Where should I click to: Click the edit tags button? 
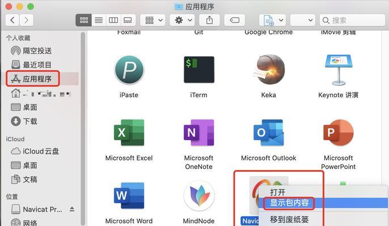click(234, 20)
